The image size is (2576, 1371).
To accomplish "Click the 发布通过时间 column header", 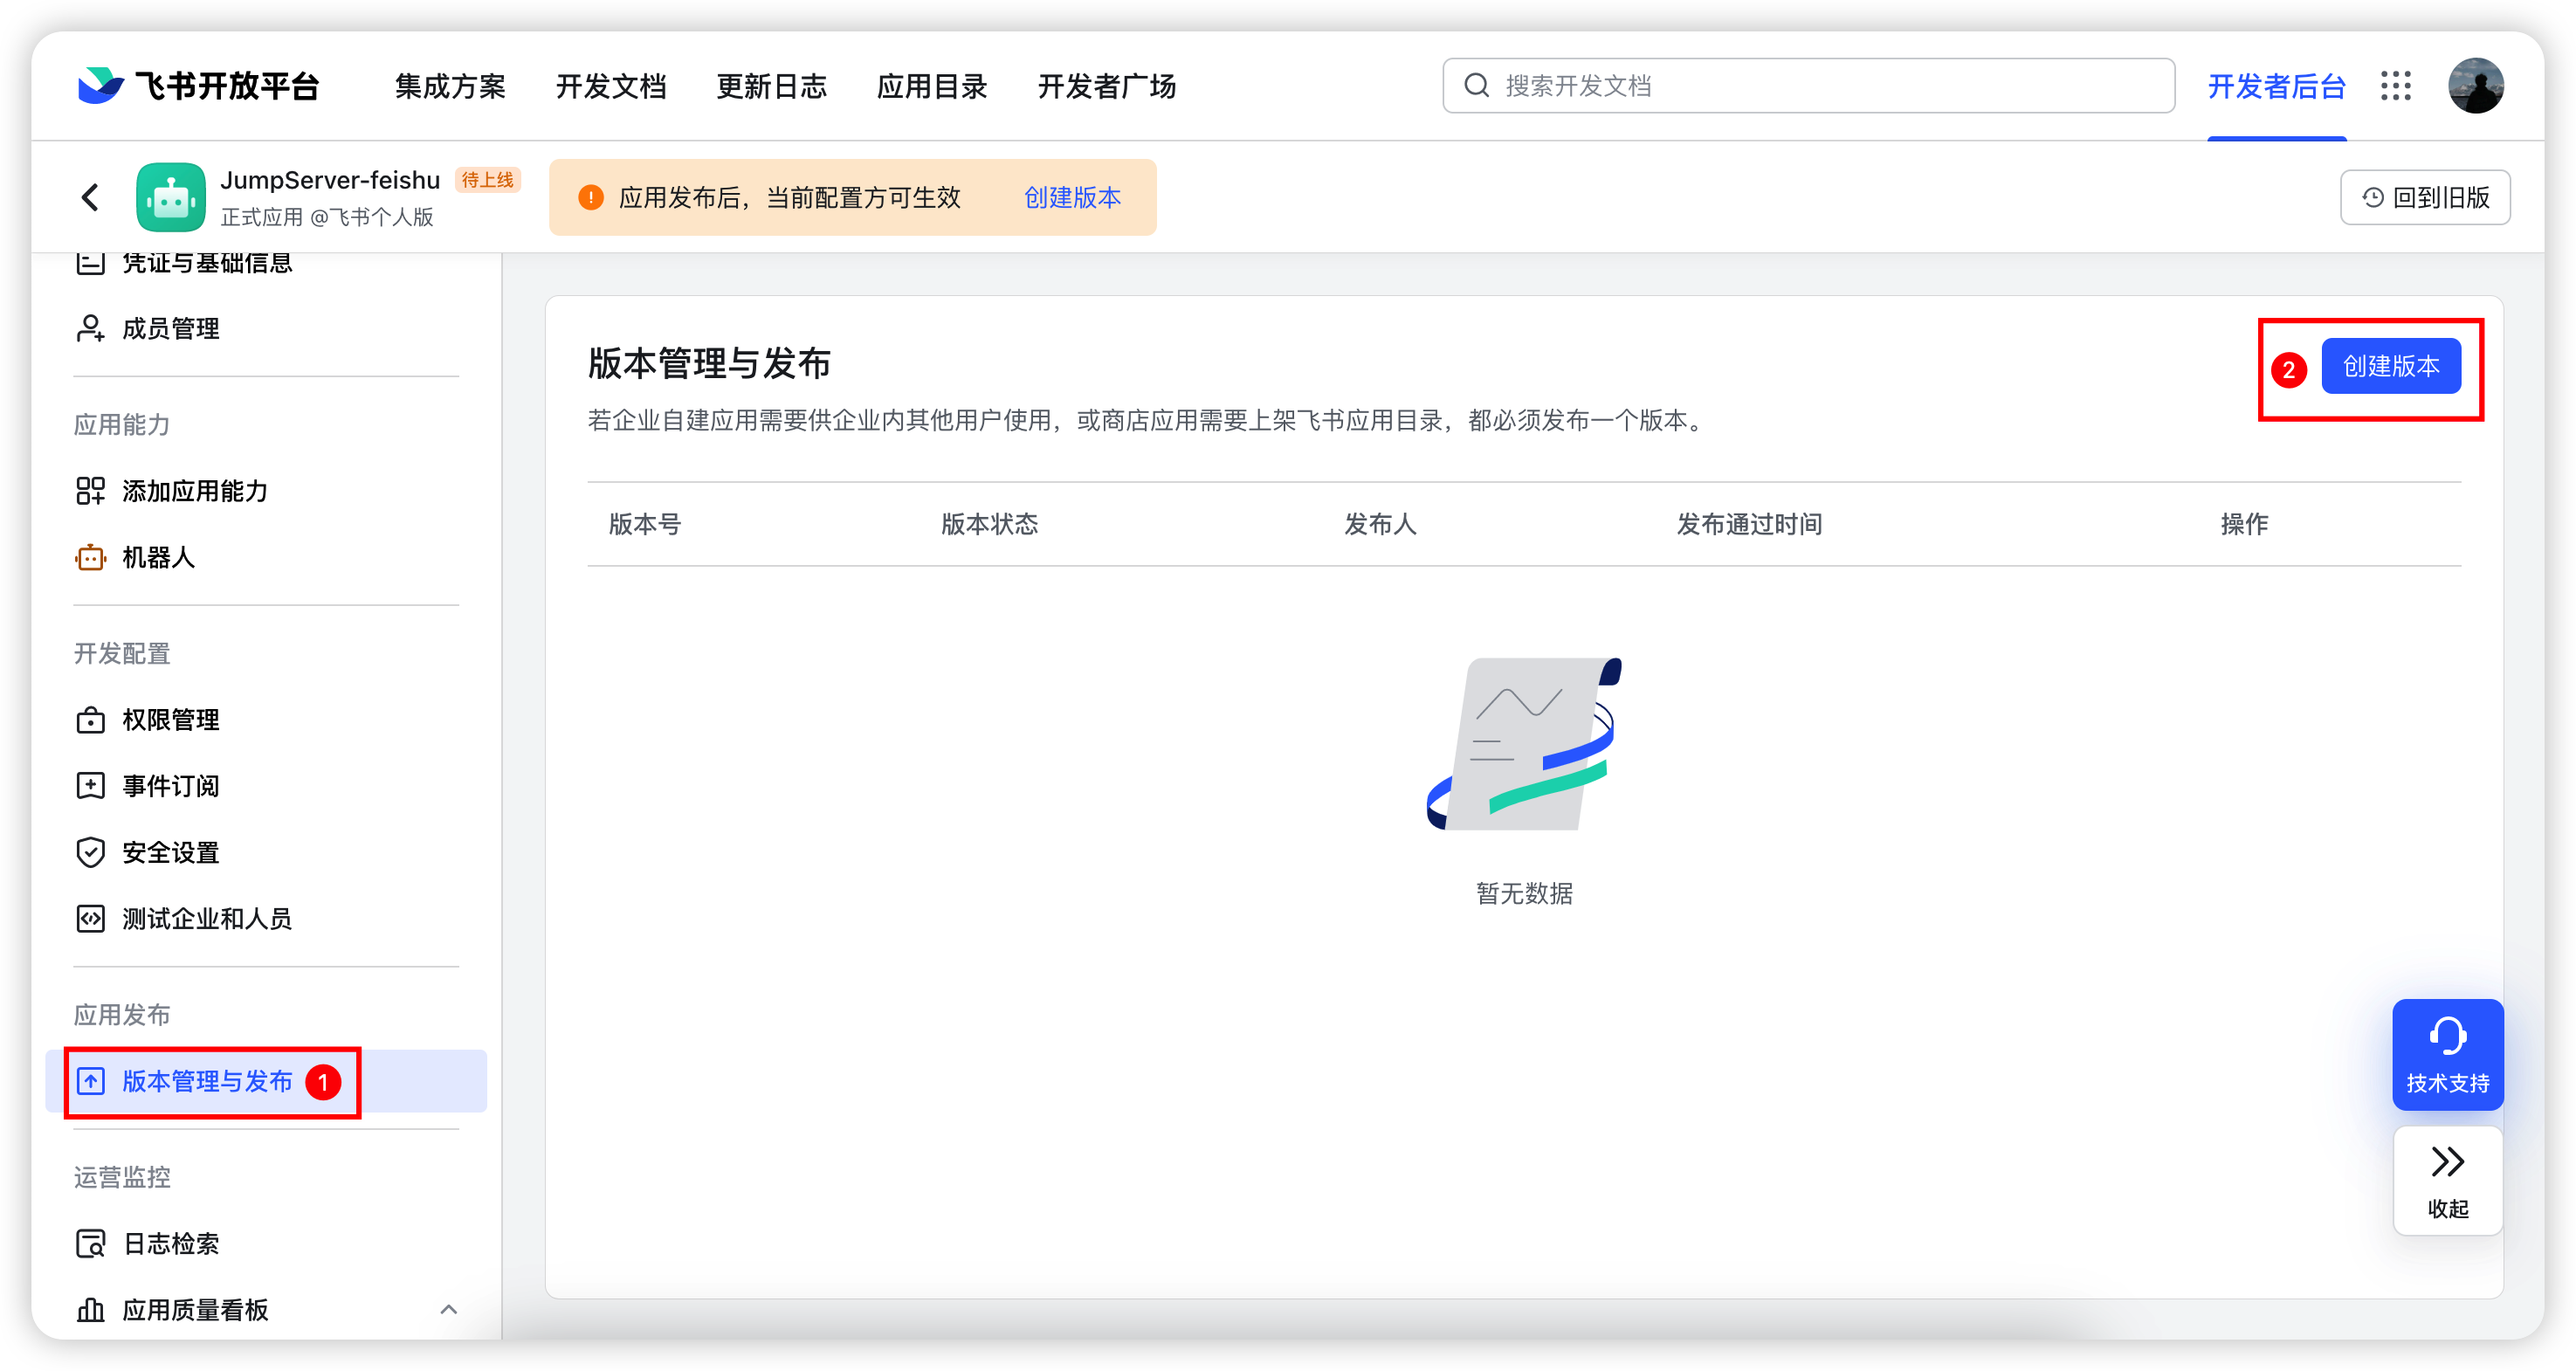I will [x=1749, y=524].
